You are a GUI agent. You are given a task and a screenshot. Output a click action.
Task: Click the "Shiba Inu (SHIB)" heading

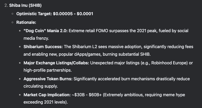coord(25,6)
